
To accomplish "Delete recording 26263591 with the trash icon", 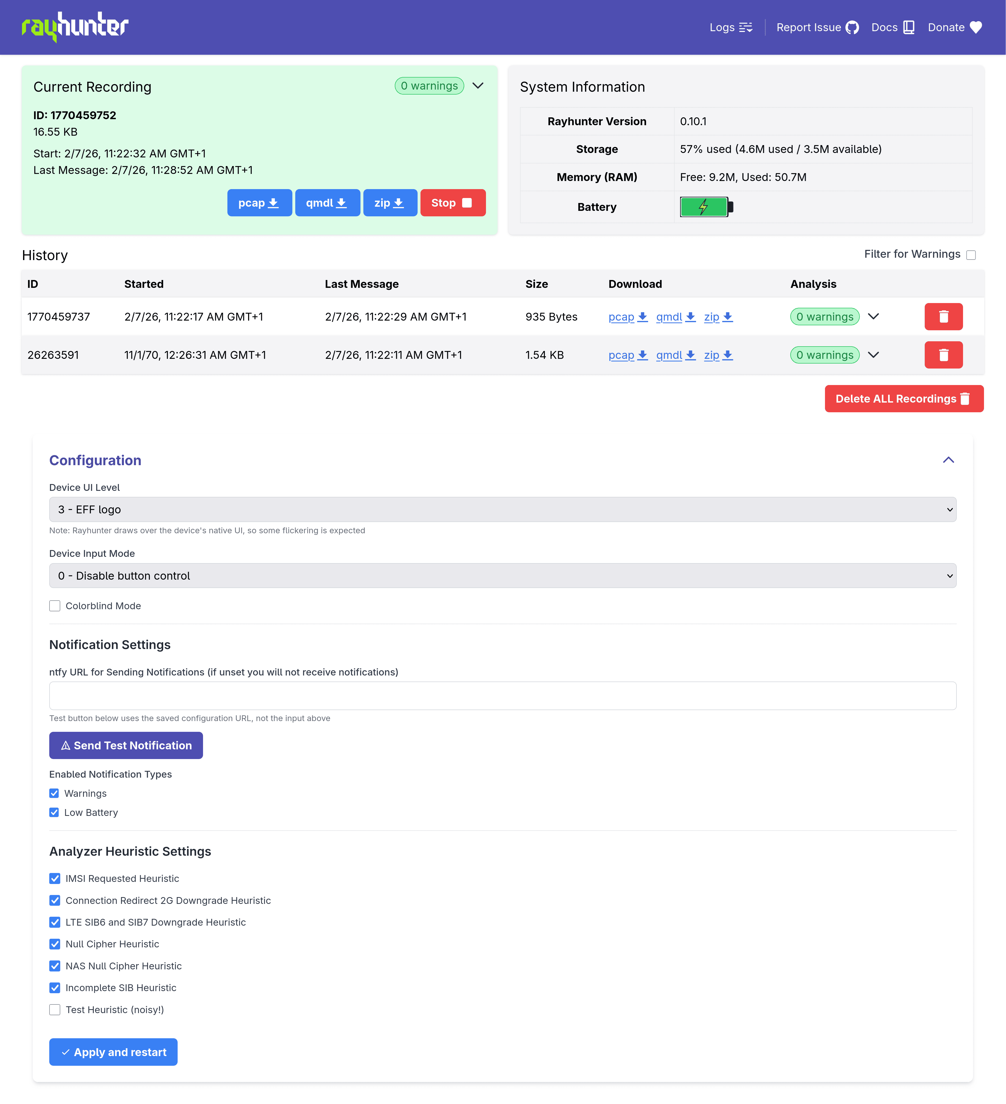I will tap(943, 355).
